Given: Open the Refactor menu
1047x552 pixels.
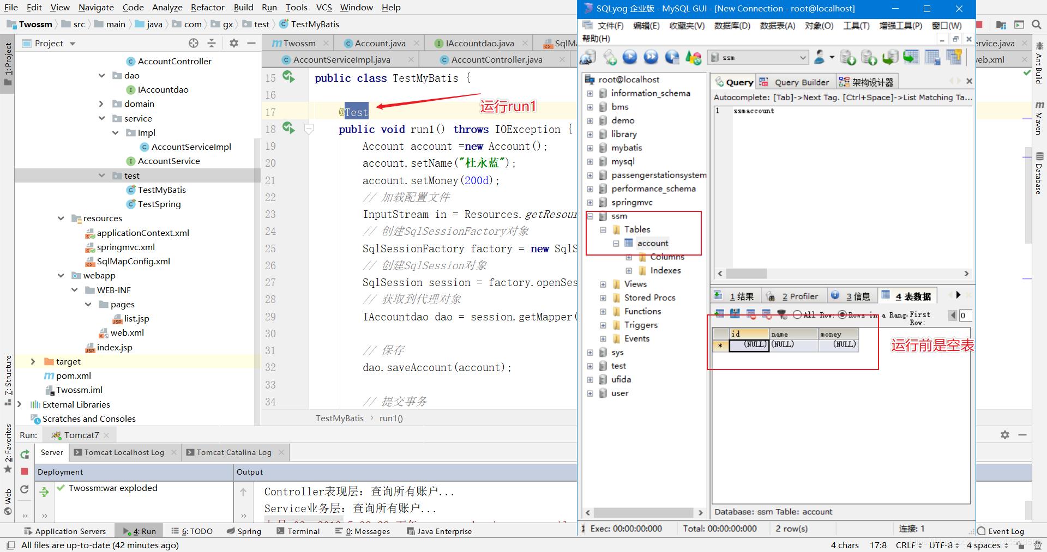Looking at the screenshot, I should pyautogui.click(x=207, y=7).
